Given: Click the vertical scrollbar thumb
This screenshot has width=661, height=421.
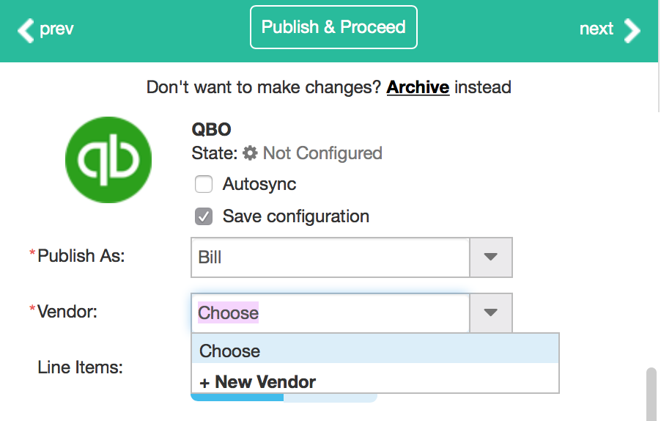Looking at the screenshot, I should pyautogui.click(x=651, y=394).
